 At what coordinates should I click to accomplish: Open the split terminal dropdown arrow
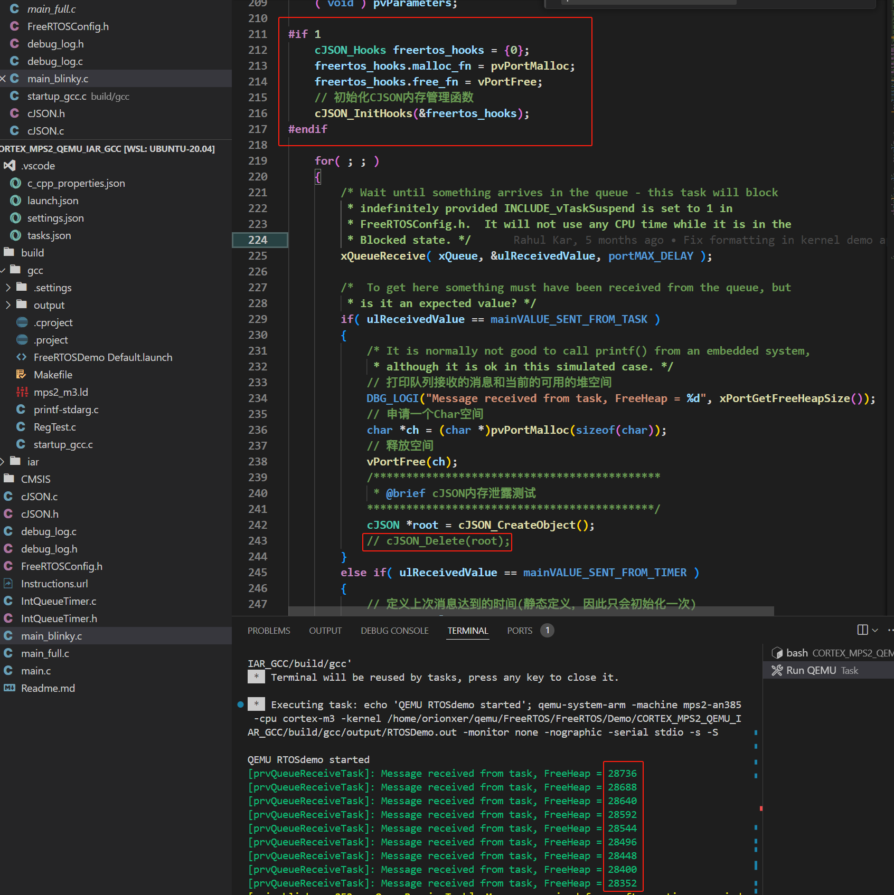[x=875, y=631]
